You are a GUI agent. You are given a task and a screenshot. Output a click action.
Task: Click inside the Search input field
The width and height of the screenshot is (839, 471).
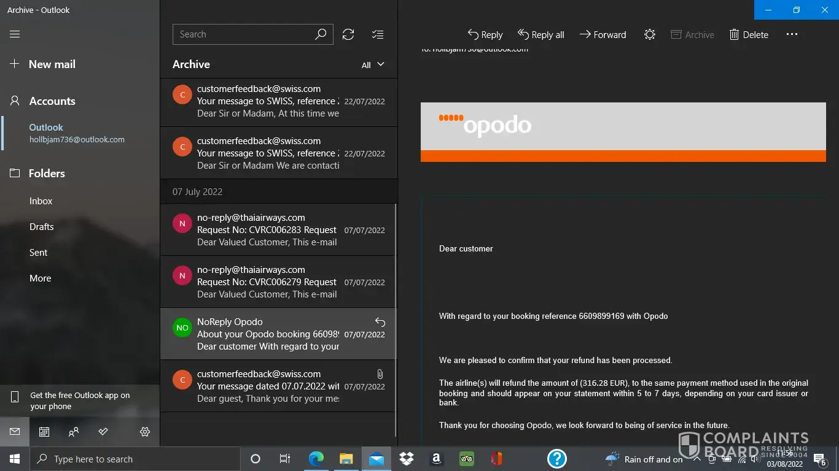243,34
